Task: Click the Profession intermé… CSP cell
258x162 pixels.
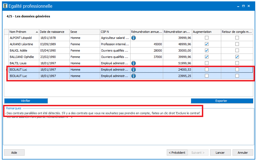Action: [x=115, y=44]
